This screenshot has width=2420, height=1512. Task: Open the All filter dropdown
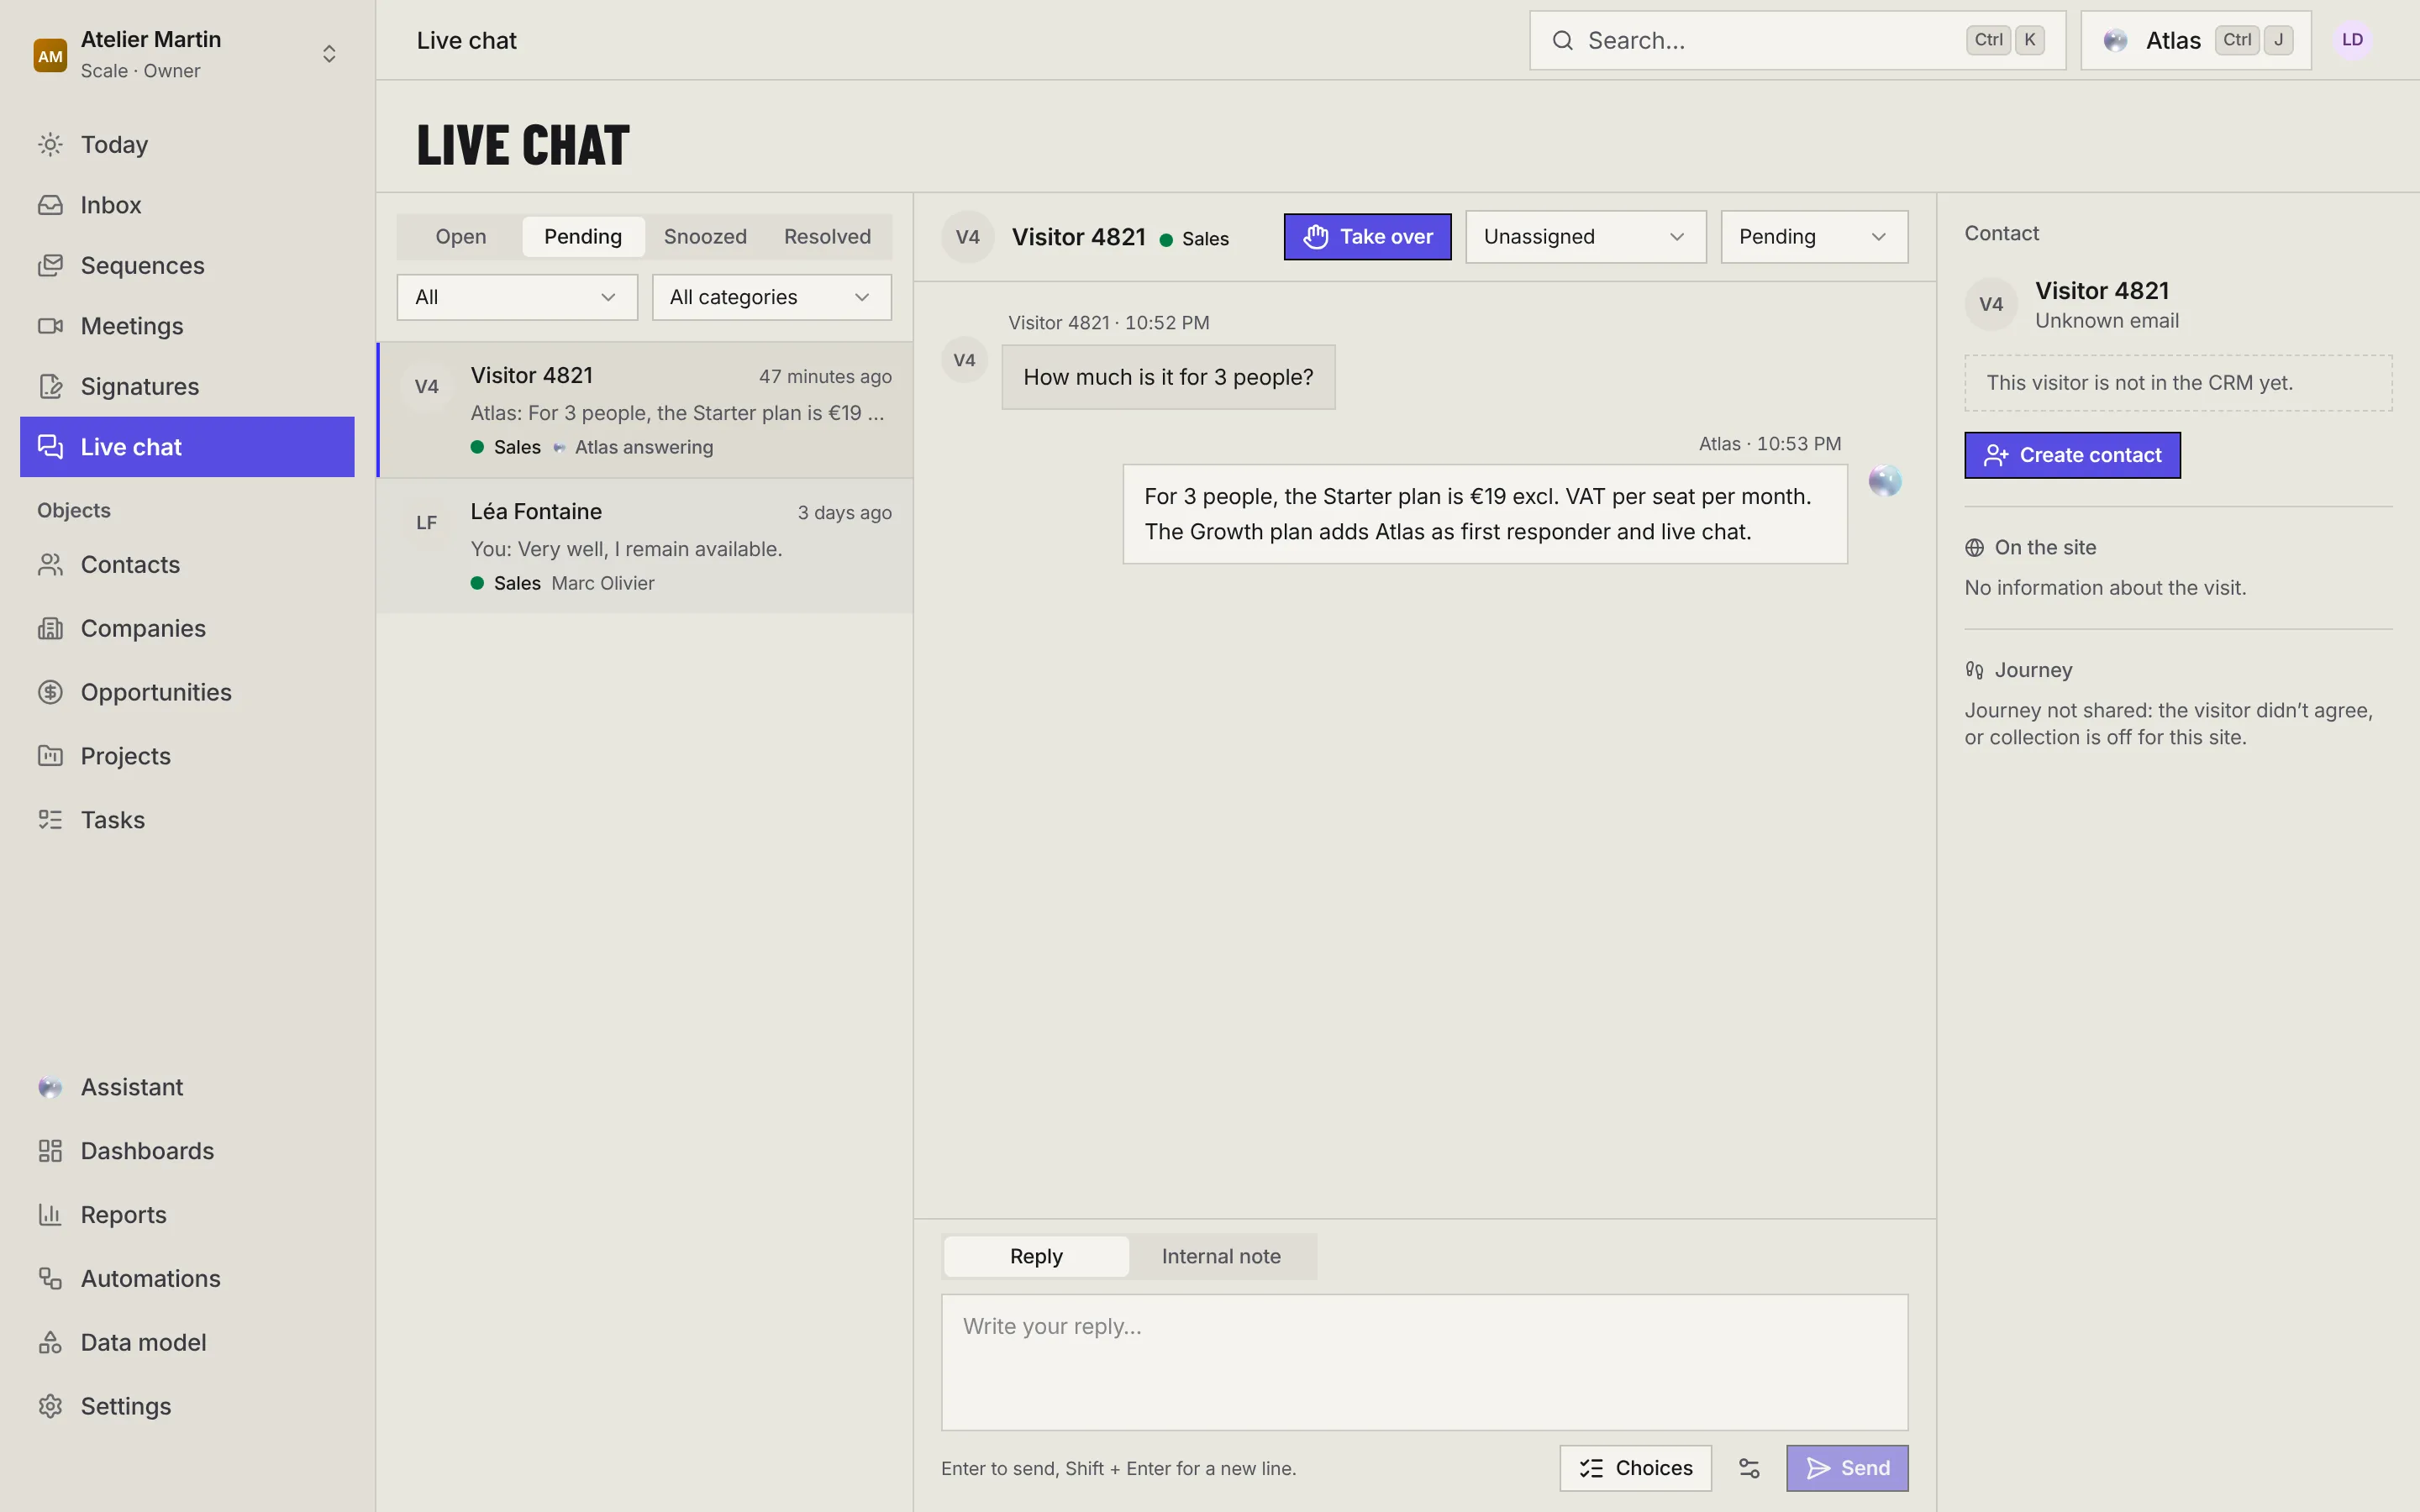517,297
